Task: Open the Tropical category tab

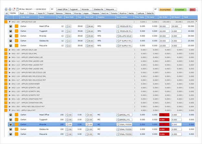Action: point(50,13)
